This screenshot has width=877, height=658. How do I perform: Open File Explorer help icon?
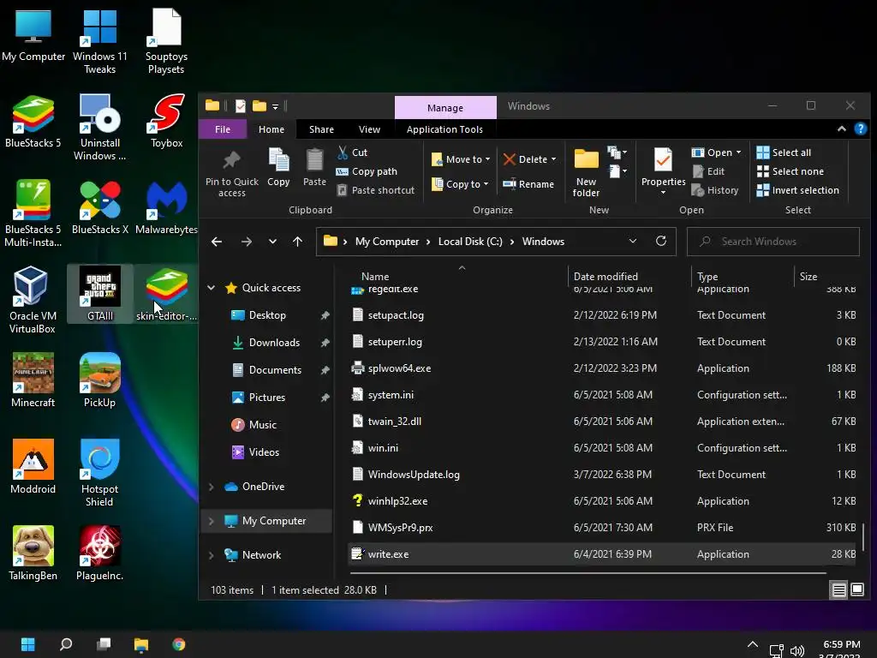(x=861, y=129)
